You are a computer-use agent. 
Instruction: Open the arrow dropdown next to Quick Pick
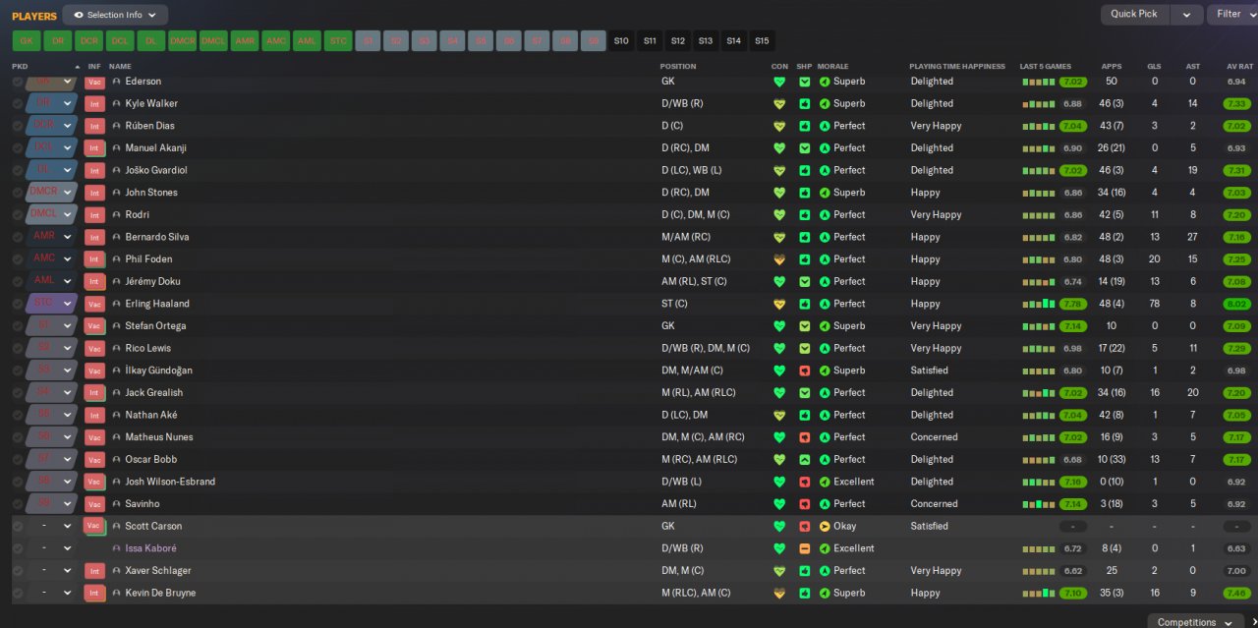point(1186,14)
